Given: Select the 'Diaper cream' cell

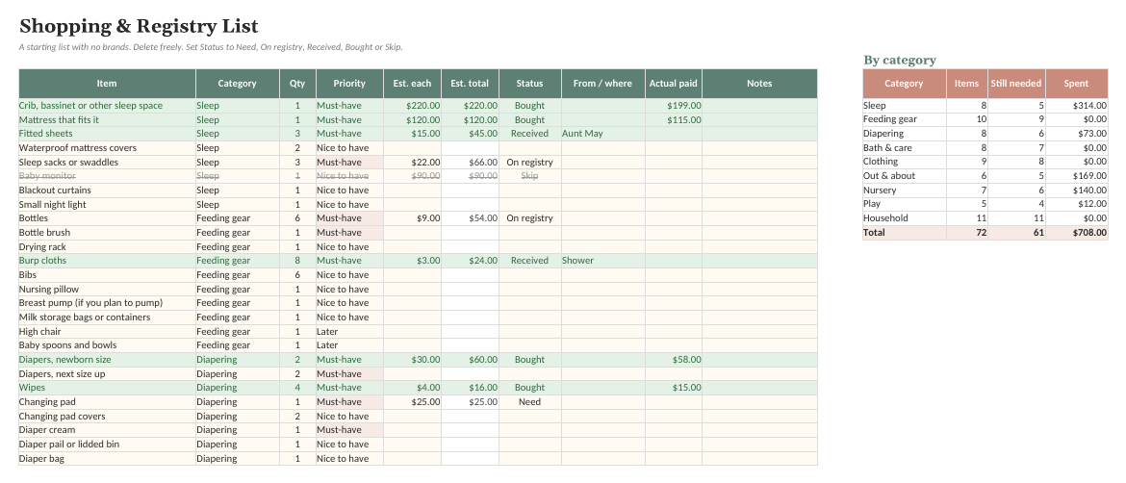Looking at the screenshot, I should [107, 430].
